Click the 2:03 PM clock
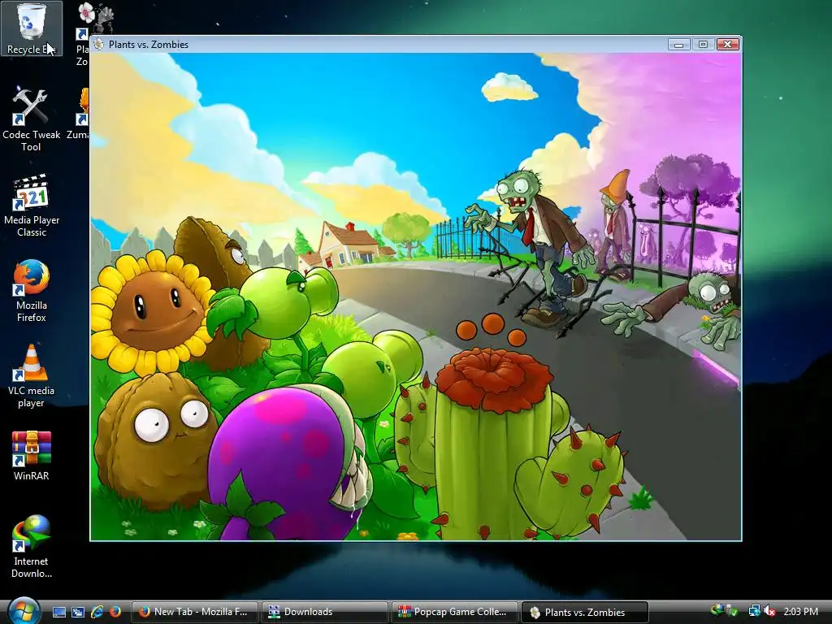Screen dimensions: 832x624 tap(800, 612)
